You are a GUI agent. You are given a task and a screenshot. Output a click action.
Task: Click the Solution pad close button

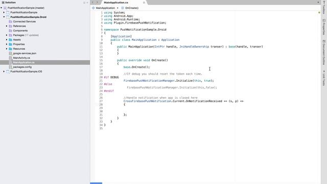pos(87,3)
